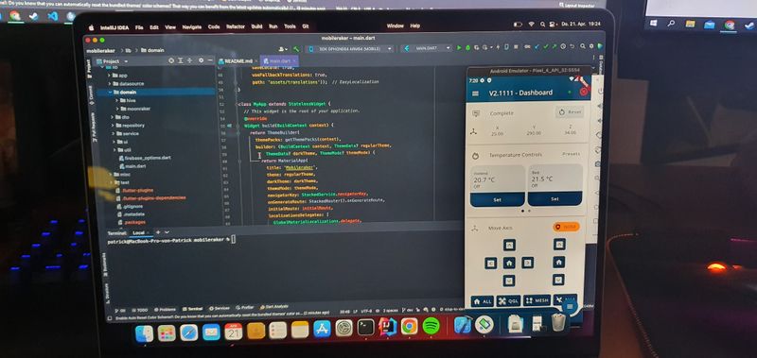Expand the app folder

109,76
